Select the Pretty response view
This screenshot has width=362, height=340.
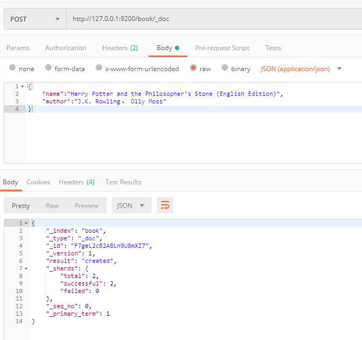tap(21, 206)
